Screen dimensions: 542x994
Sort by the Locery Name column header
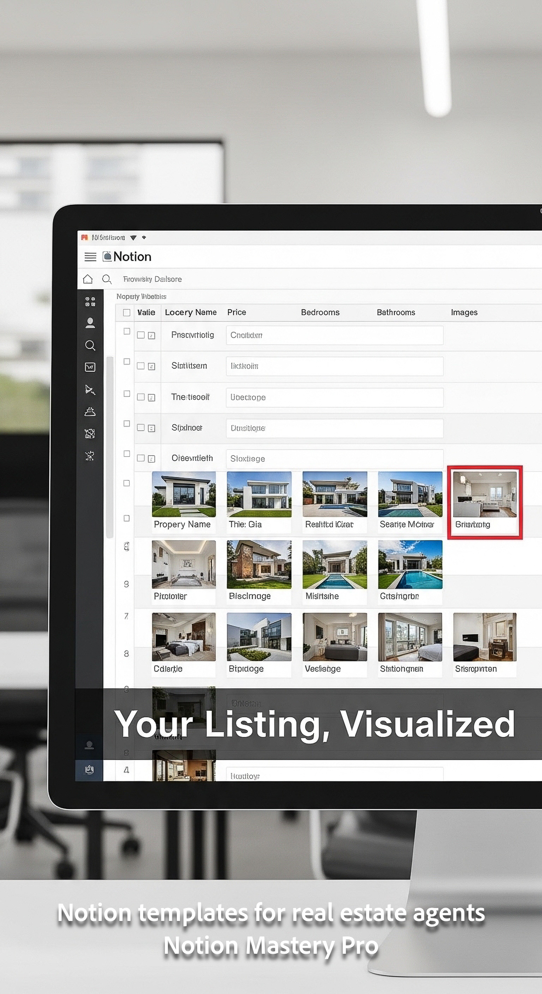[x=191, y=312]
